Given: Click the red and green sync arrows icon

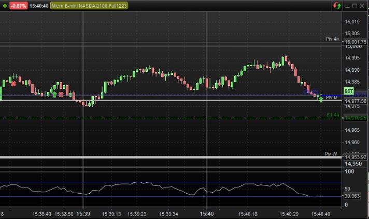Looking at the screenshot, I should (x=337, y=6).
